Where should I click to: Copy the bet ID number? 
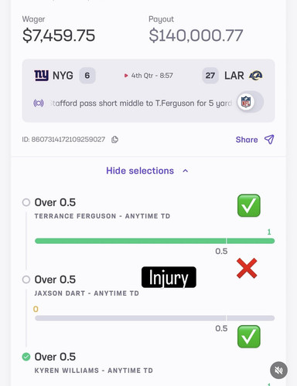114,140
